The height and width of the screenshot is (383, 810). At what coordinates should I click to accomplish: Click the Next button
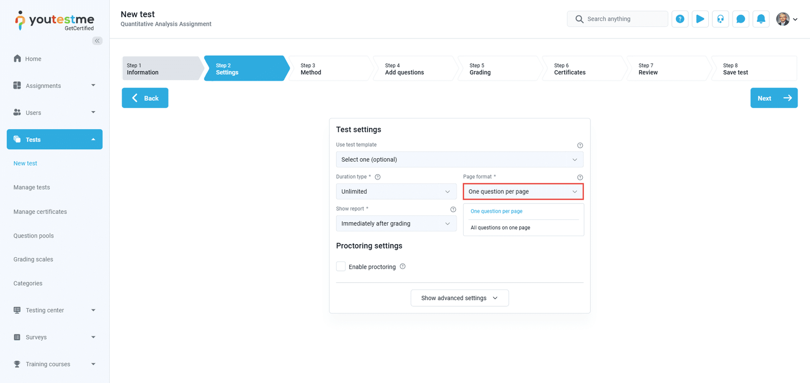(774, 98)
